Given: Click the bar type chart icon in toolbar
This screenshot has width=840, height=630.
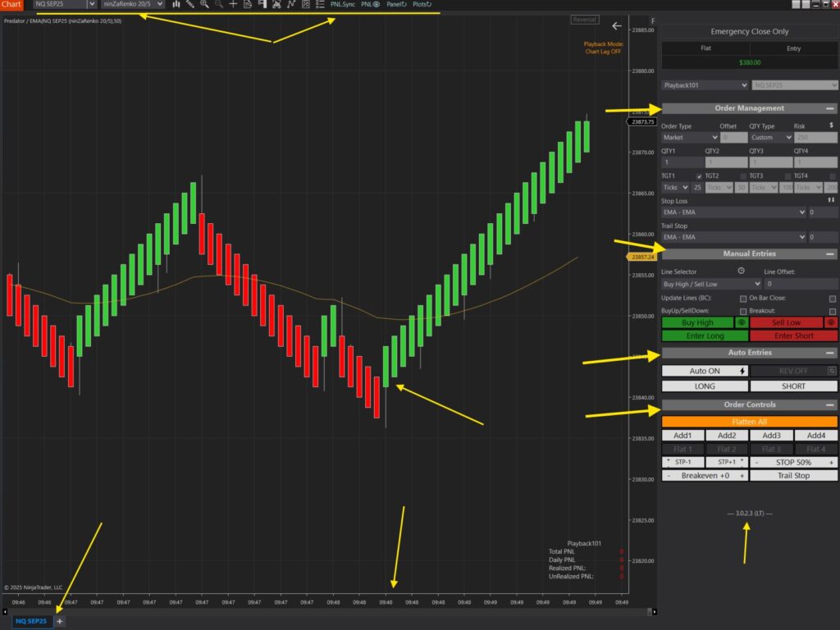Looking at the screenshot, I should [176, 4].
